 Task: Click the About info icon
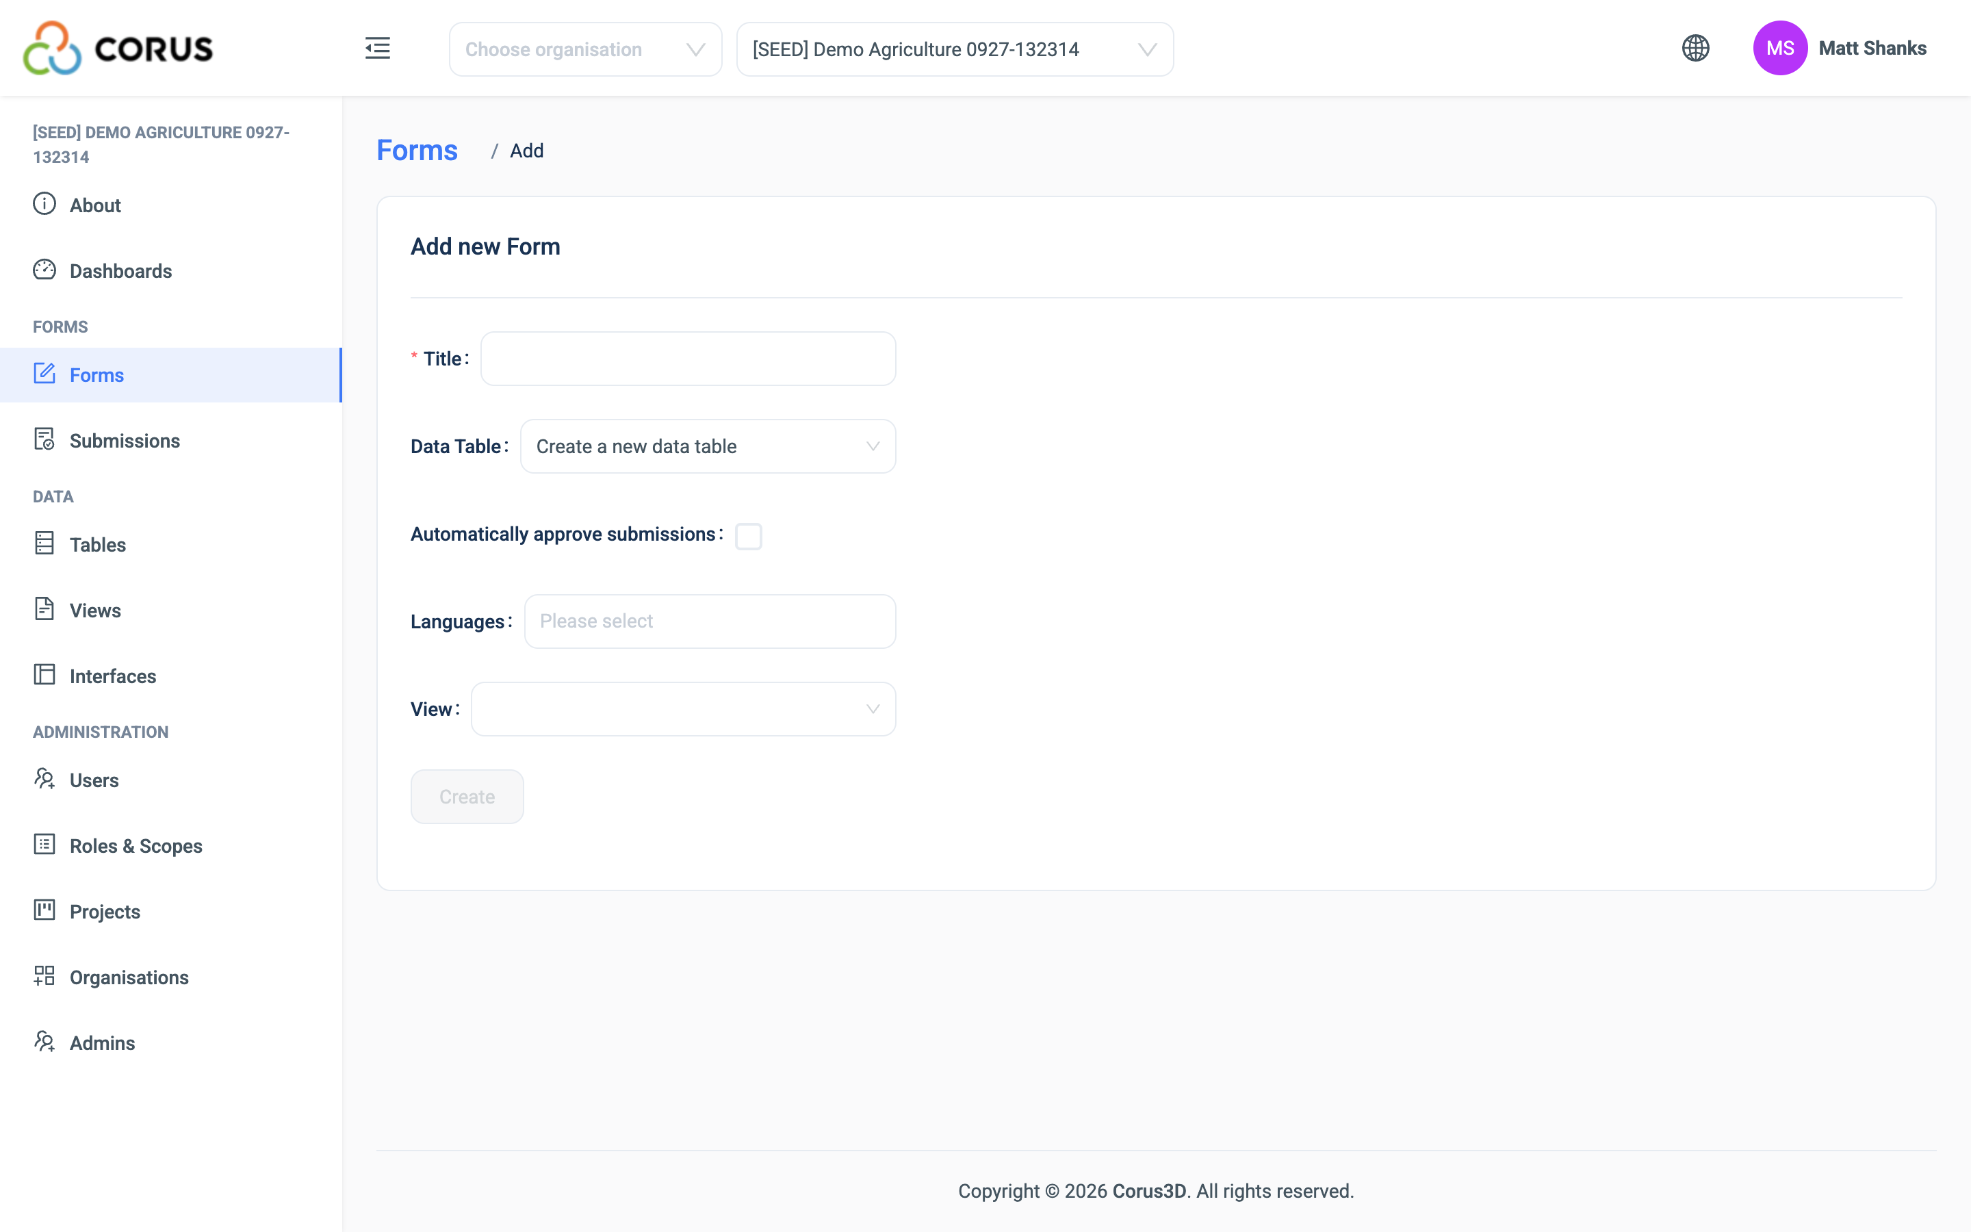tap(44, 204)
